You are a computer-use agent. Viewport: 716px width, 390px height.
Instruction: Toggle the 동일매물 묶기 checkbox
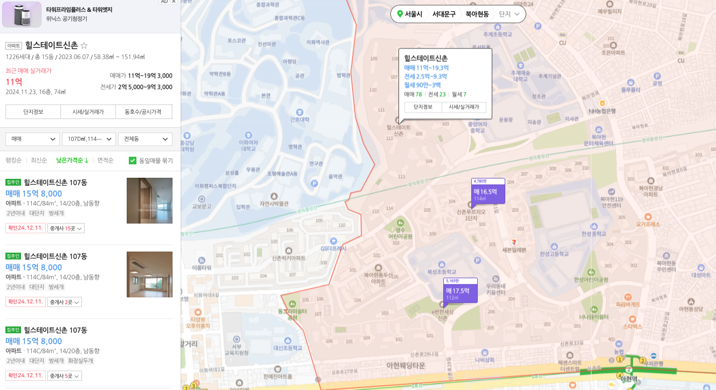pyautogui.click(x=133, y=161)
